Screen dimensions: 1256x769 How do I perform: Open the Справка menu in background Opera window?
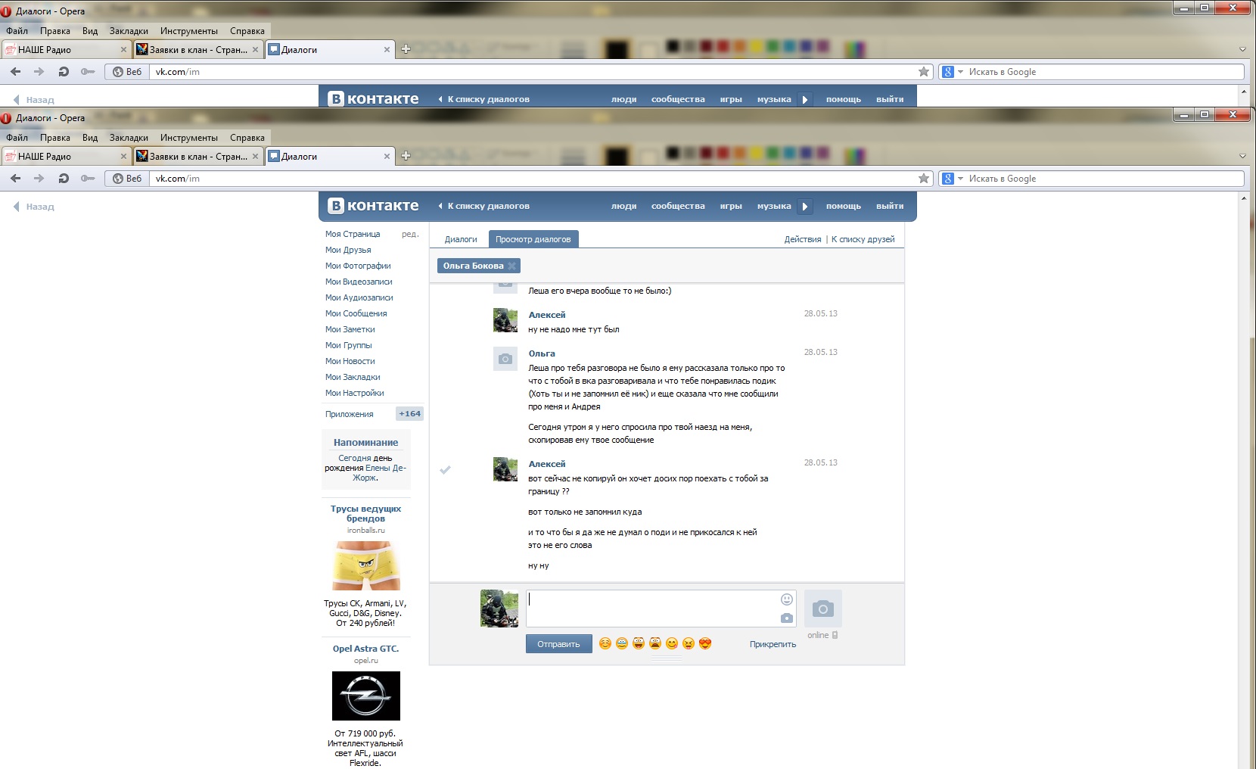click(x=247, y=31)
